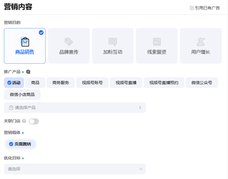This screenshot has width=228, height=179.
Task: Select the 微信小店商品 option
Action: click(22, 94)
